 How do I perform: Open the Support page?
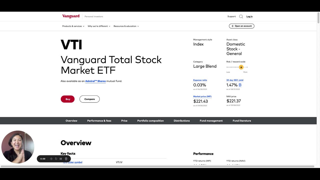[231, 16]
